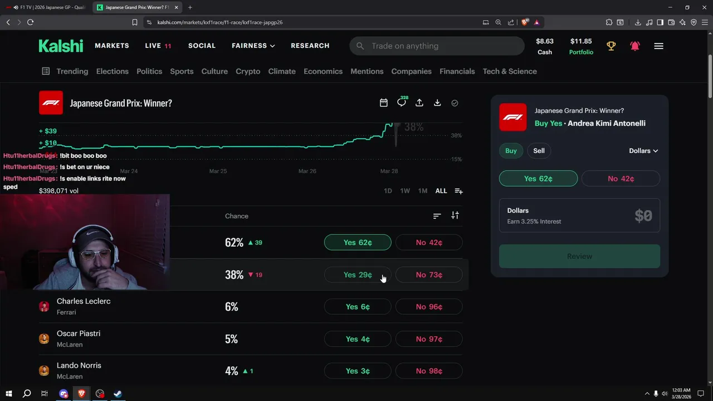Click the categories list icon left of Trending
713x401 pixels.
pos(46,71)
